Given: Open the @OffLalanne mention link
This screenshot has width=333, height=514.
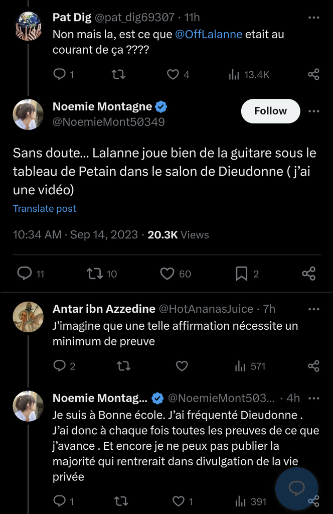Looking at the screenshot, I should point(209,35).
